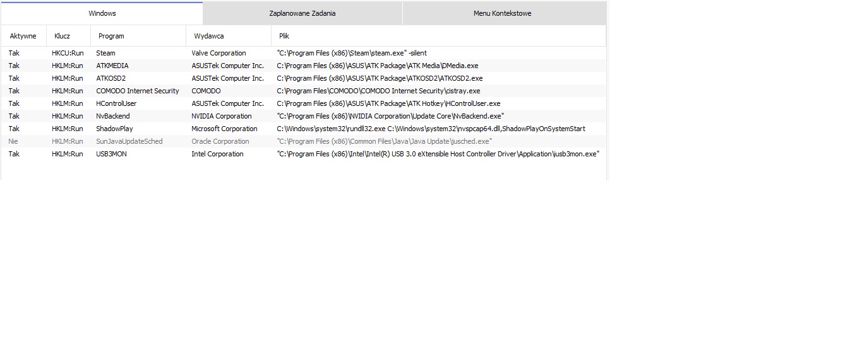Click ASUSTek Computer Inc. in ATKMEDIA row
The width and height of the screenshot is (845, 343).
(x=227, y=66)
